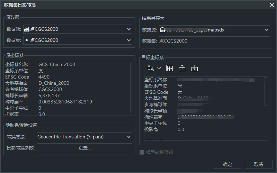Click the database icon in result 数据源 field
Viewport: 277px width, 173px height.
162,30
